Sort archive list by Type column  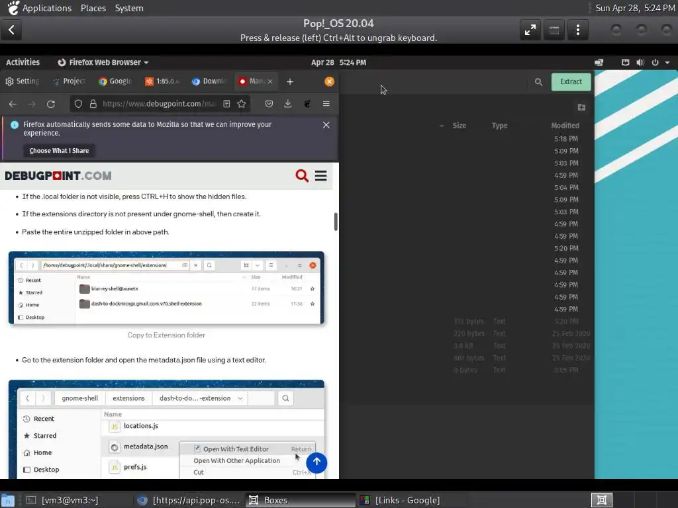tap(499, 126)
